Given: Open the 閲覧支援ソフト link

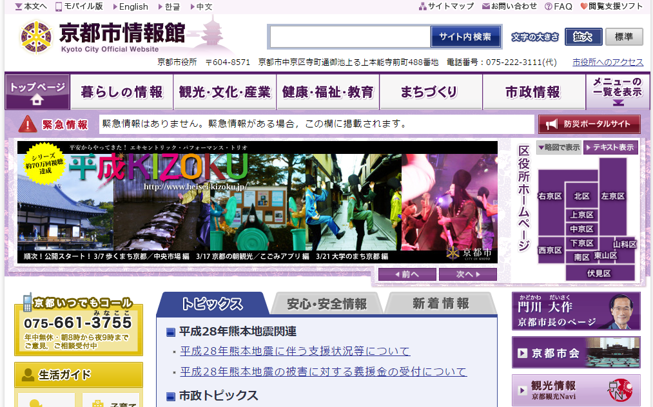Looking at the screenshot, I should tap(616, 6).
